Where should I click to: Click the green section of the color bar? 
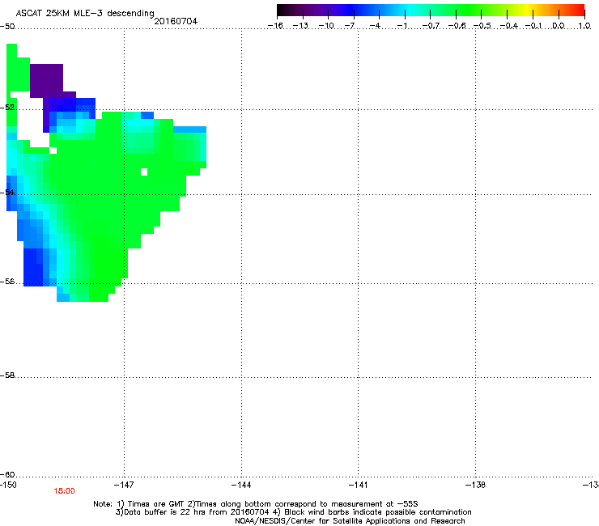click(x=469, y=10)
